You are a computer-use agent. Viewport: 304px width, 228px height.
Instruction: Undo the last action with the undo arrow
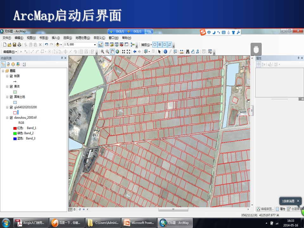point(46,45)
